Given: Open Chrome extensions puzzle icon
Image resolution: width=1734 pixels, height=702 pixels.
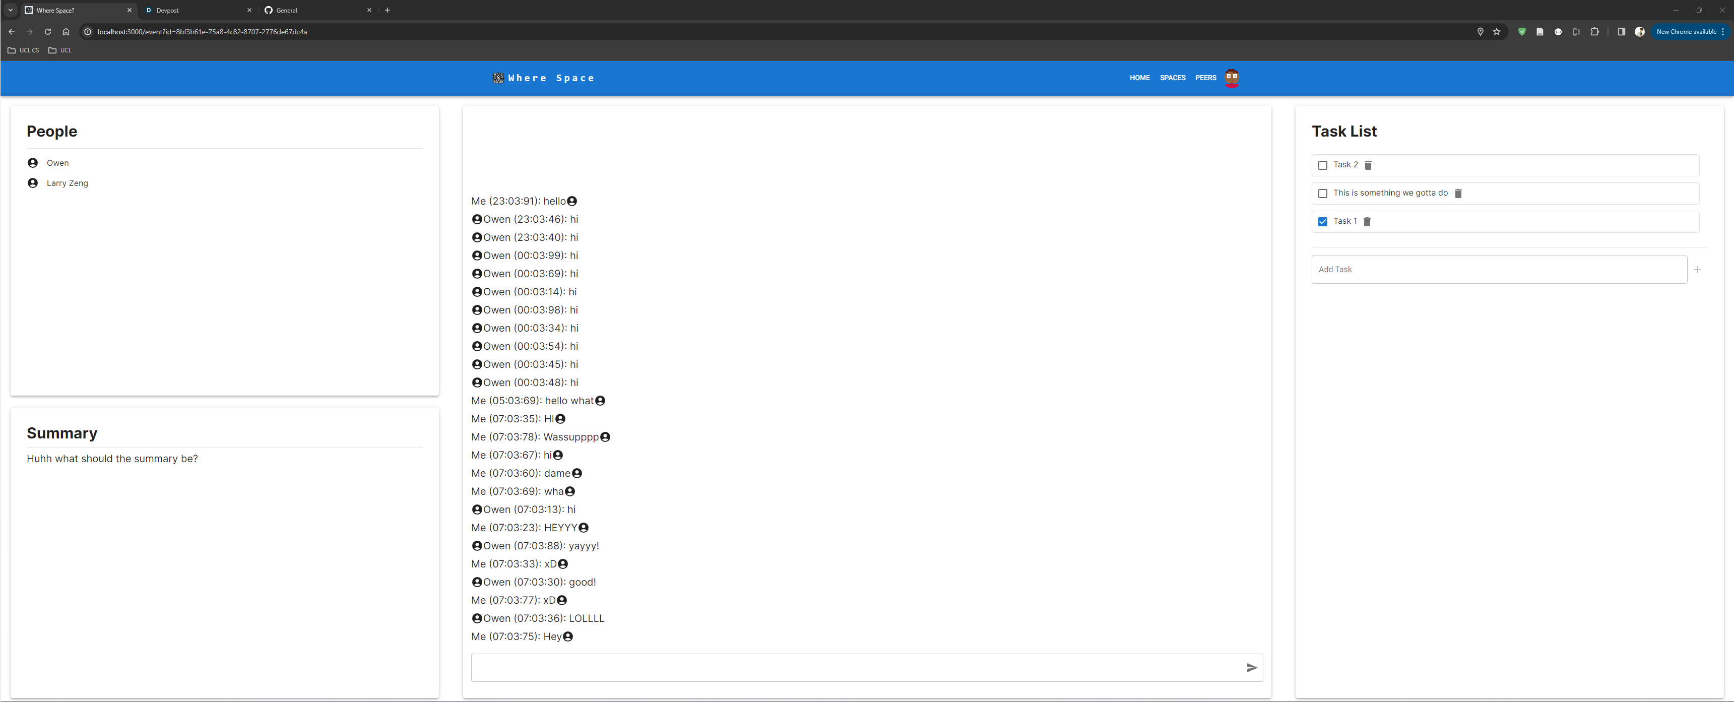Looking at the screenshot, I should coord(1594,32).
